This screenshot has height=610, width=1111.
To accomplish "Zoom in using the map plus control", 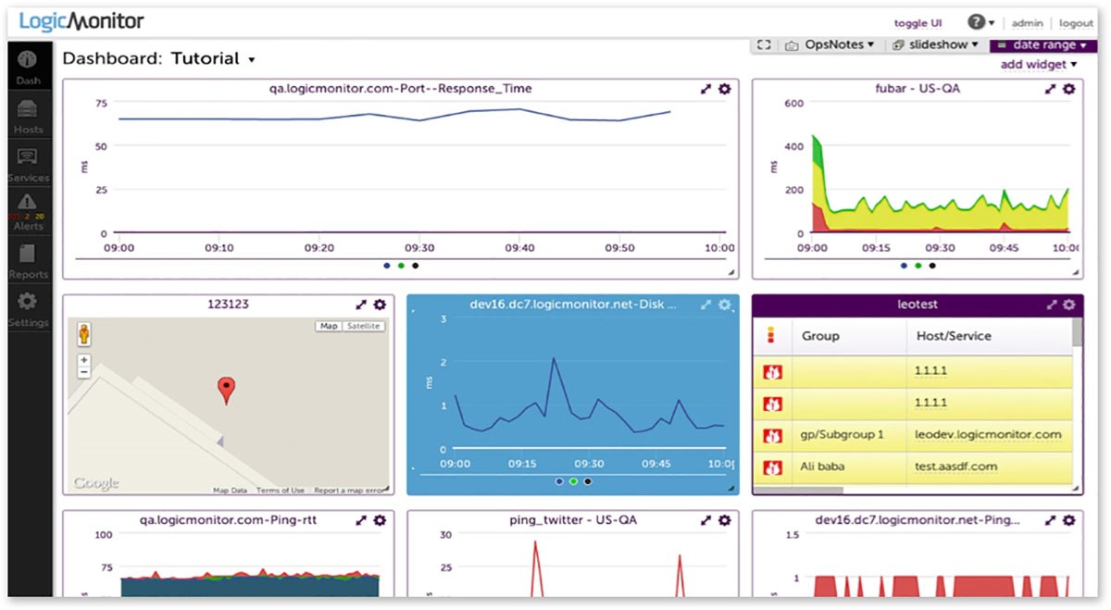I will click(x=83, y=359).
